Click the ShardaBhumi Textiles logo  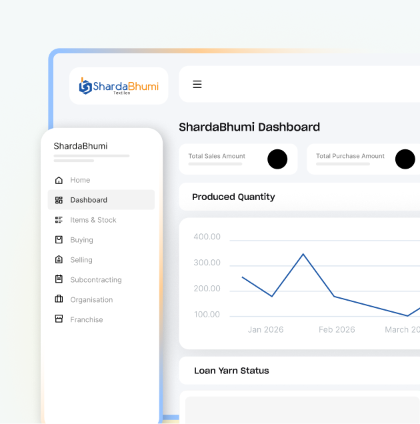pos(119,86)
